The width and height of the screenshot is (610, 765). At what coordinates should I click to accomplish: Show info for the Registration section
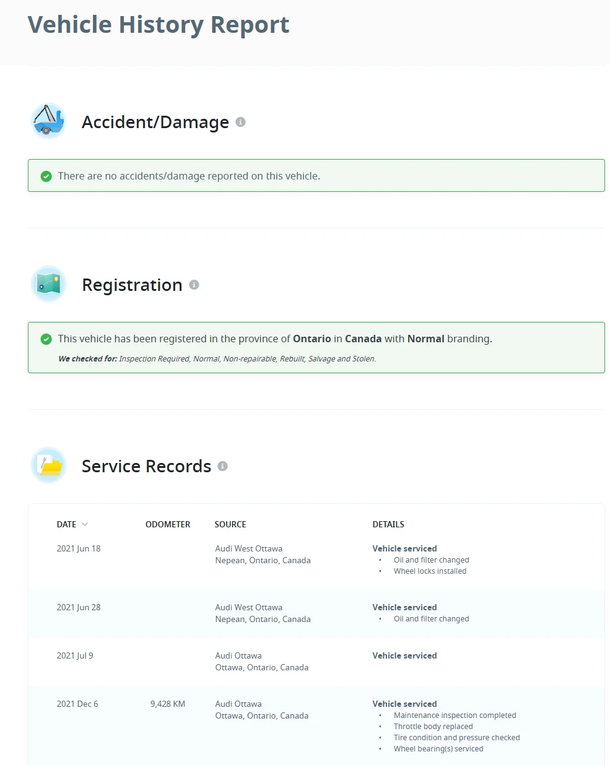194,285
